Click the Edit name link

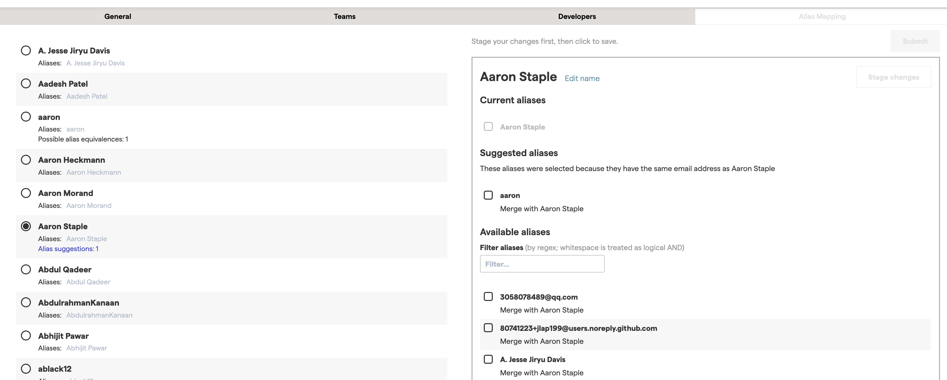582,78
